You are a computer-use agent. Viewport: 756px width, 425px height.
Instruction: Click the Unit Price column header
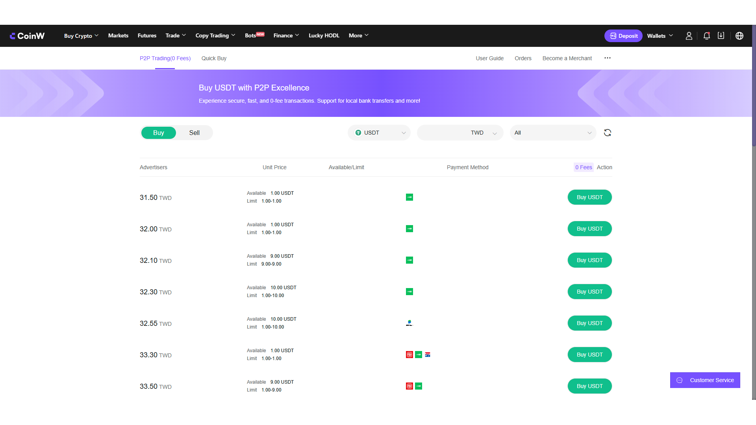274,167
